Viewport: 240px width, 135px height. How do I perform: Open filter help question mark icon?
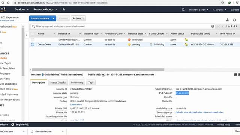click(x=213, y=26)
